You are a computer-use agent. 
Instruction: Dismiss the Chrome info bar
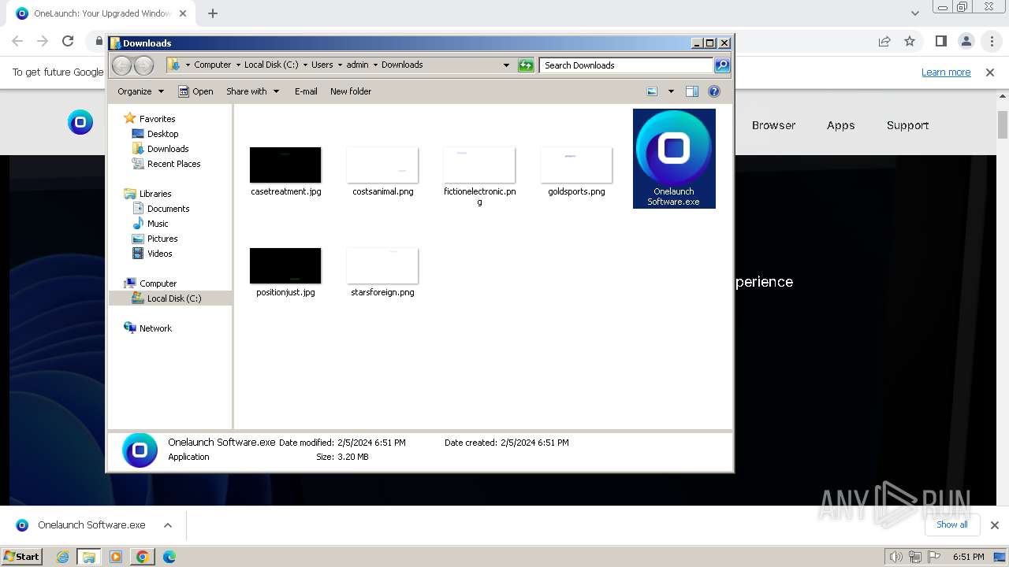click(990, 72)
